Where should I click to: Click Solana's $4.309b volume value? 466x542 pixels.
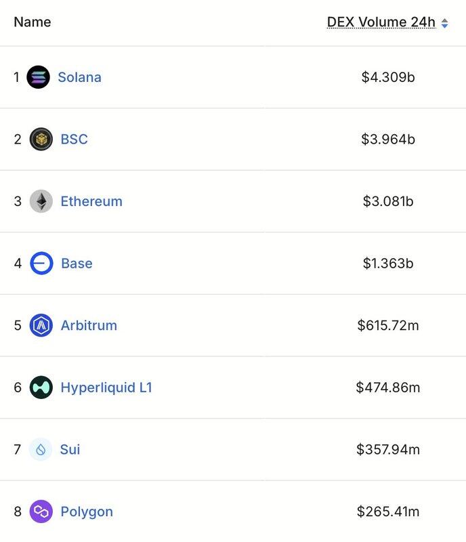click(x=387, y=77)
